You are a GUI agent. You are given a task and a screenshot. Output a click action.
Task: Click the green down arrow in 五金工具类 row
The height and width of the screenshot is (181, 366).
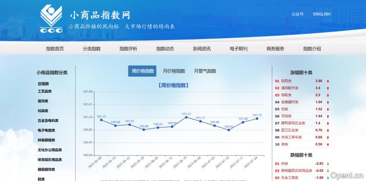coord(328,178)
